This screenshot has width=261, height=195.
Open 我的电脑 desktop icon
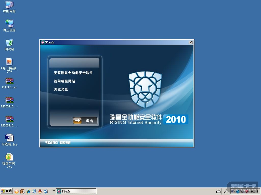[x=9, y=7]
